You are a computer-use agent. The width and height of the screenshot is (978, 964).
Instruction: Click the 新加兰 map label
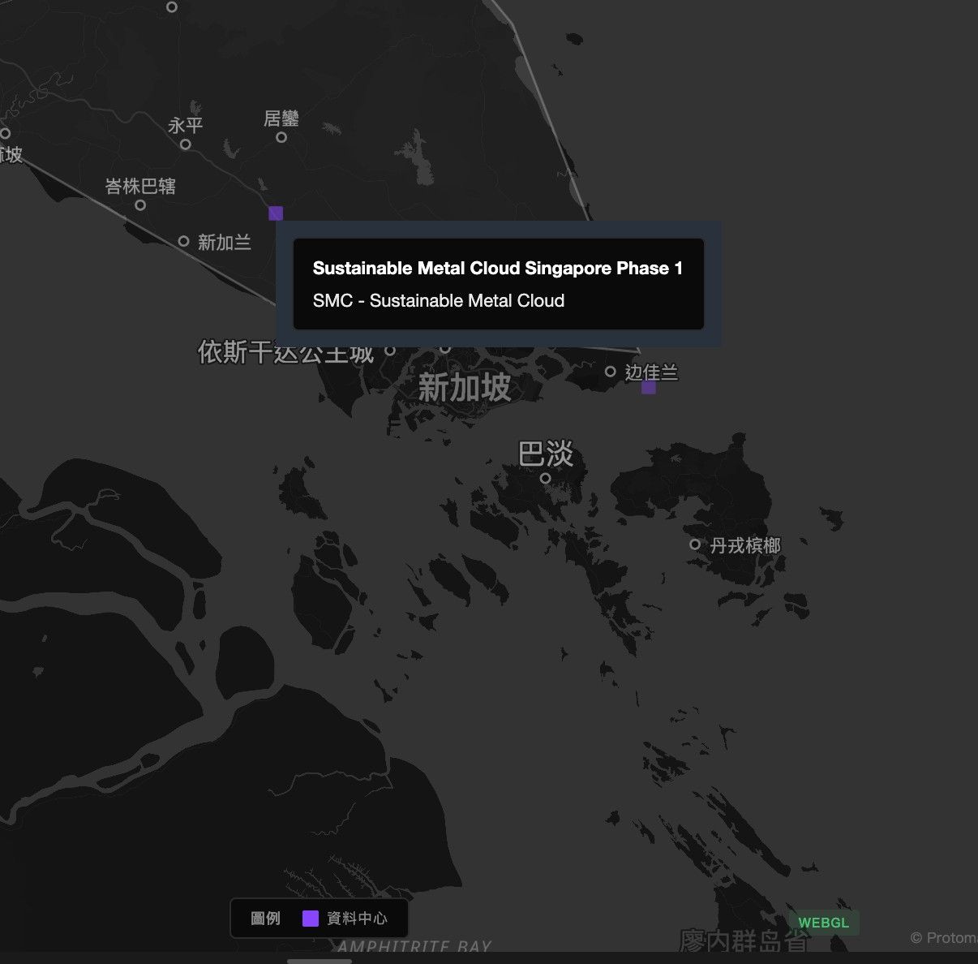[x=225, y=242]
